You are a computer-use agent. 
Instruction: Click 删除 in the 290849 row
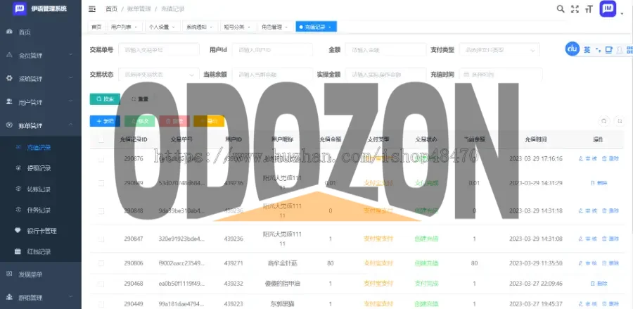click(599, 184)
